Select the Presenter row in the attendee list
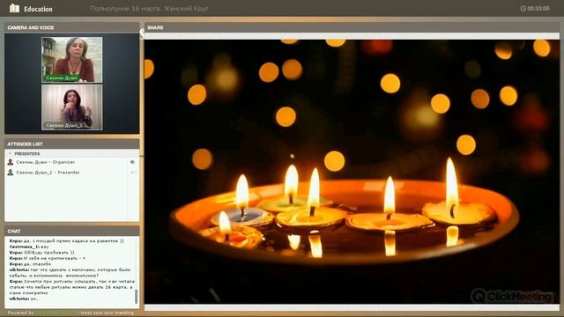564x317 pixels. [x=72, y=173]
